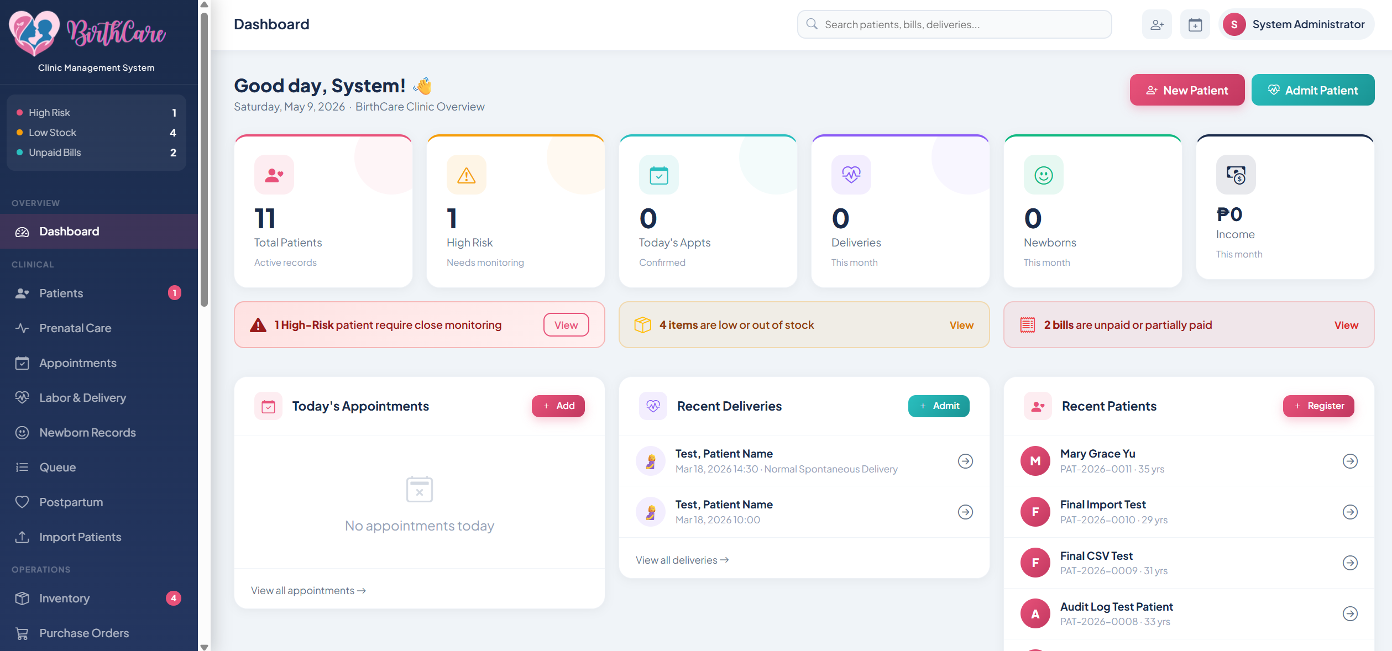This screenshot has height=651, width=1392.
Task: Open Appointments in the sidebar
Action: point(99,363)
